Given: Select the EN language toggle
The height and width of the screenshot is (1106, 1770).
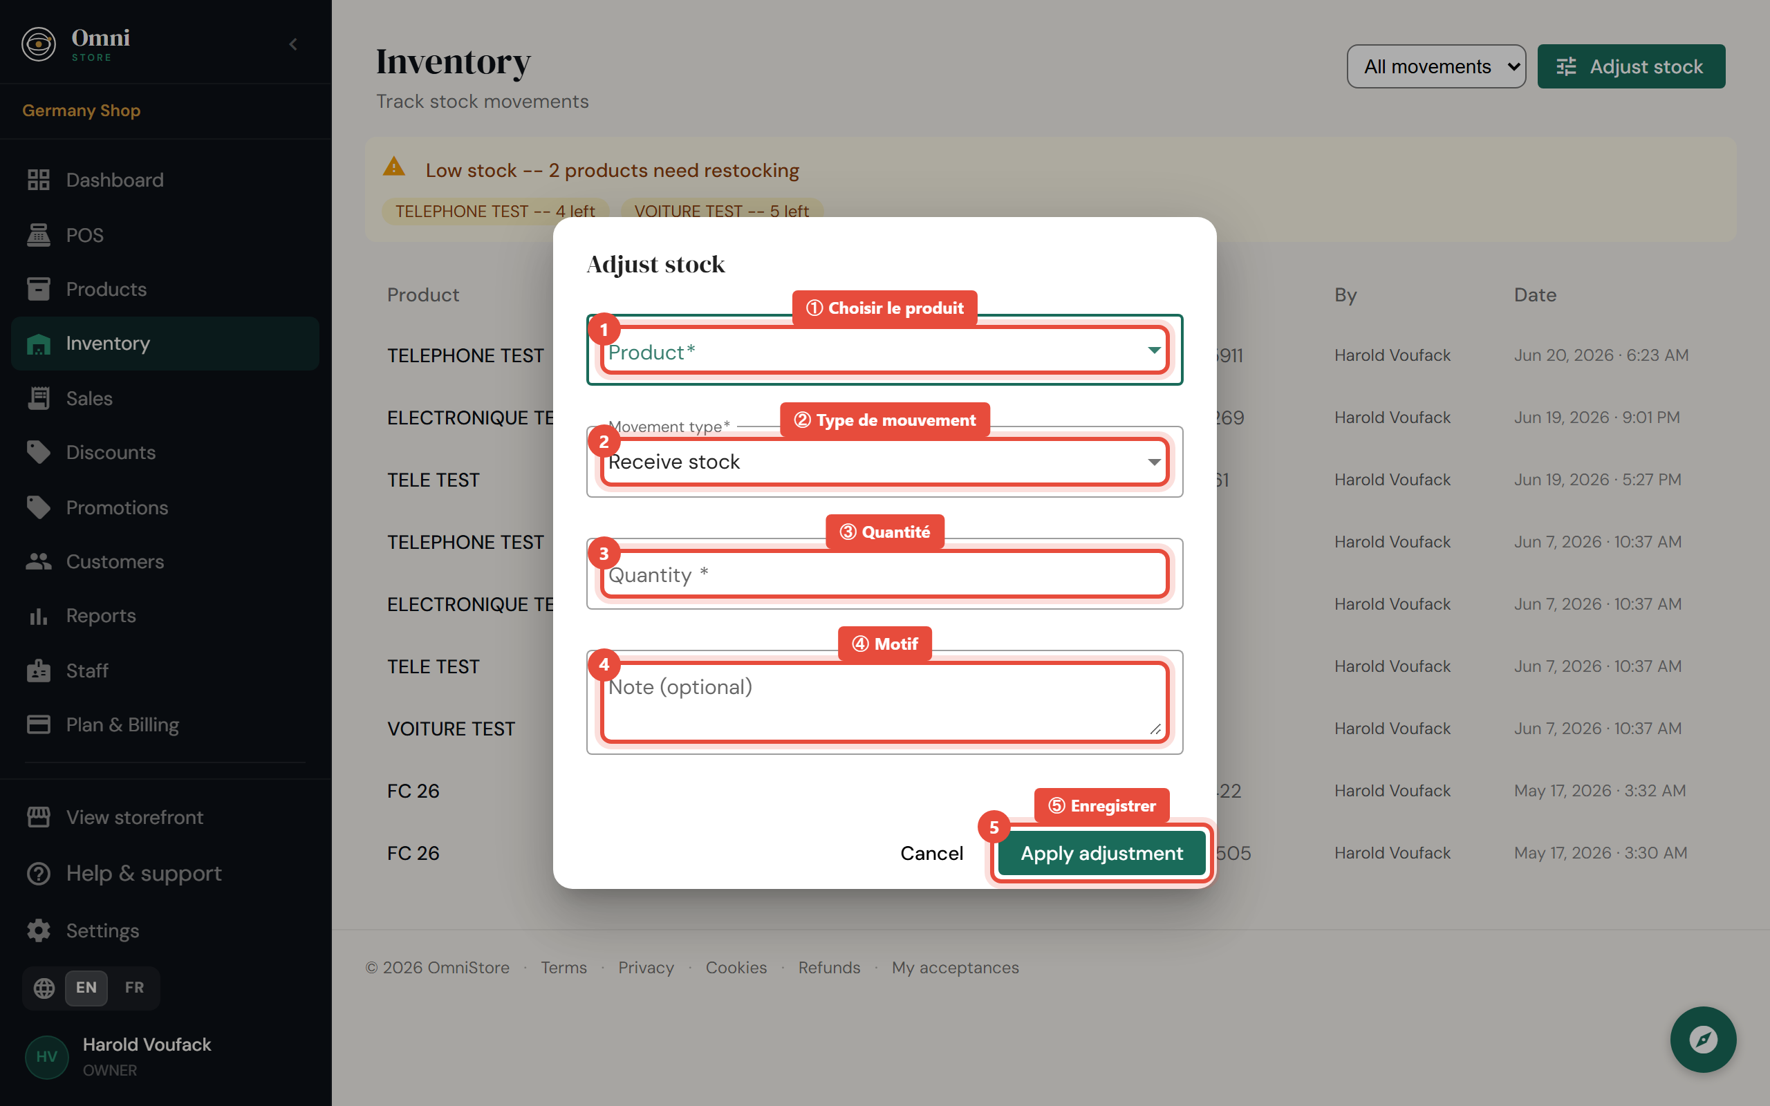Looking at the screenshot, I should click(x=86, y=988).
